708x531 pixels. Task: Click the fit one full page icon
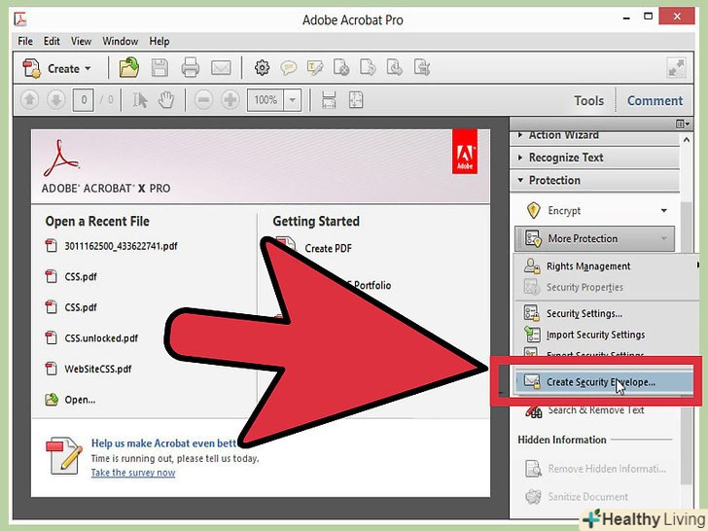[356, 100]
